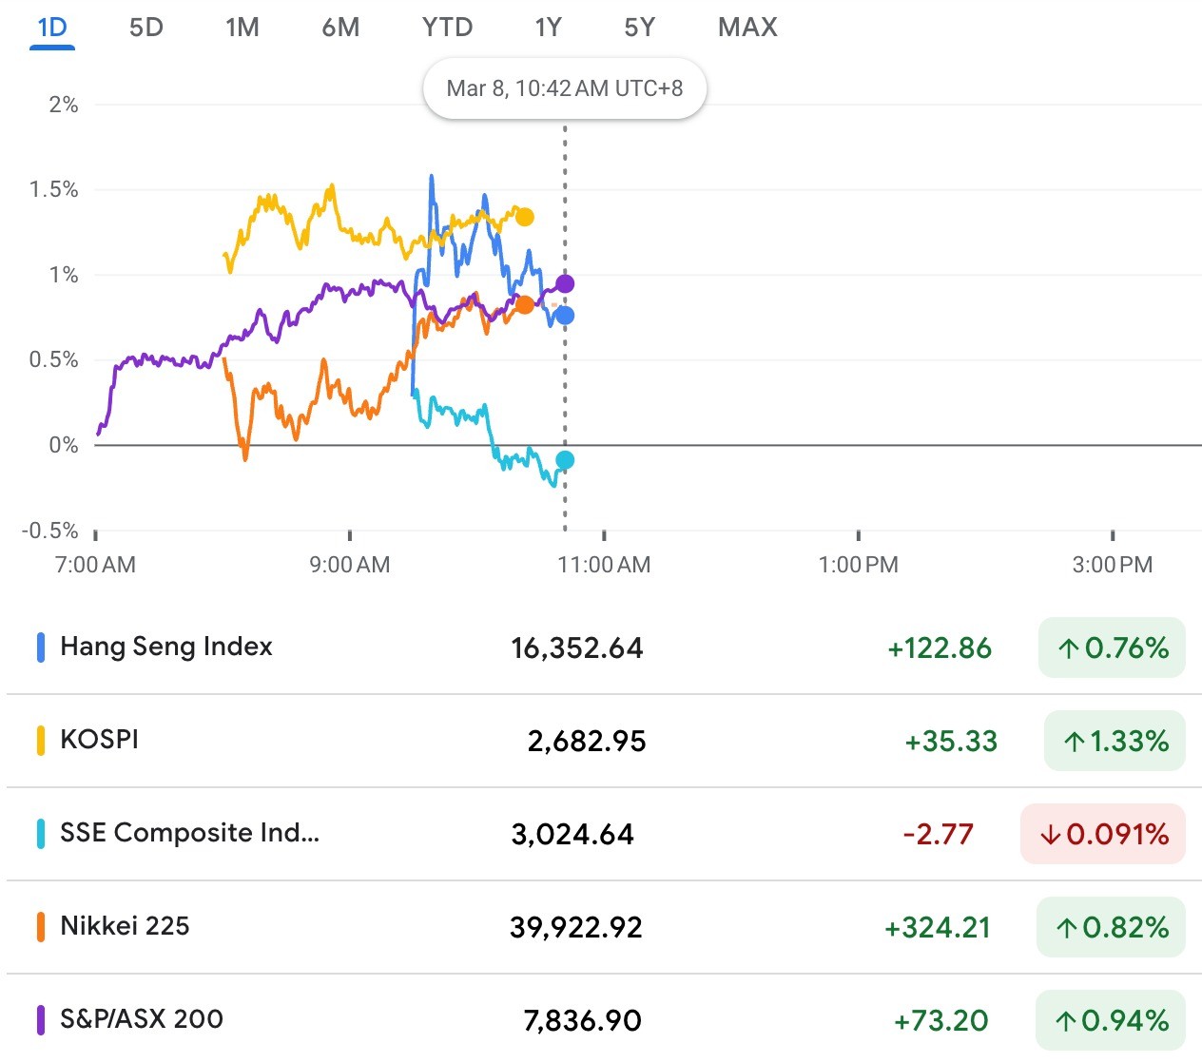Switch chart to YTD range

[x=447, y=27]
